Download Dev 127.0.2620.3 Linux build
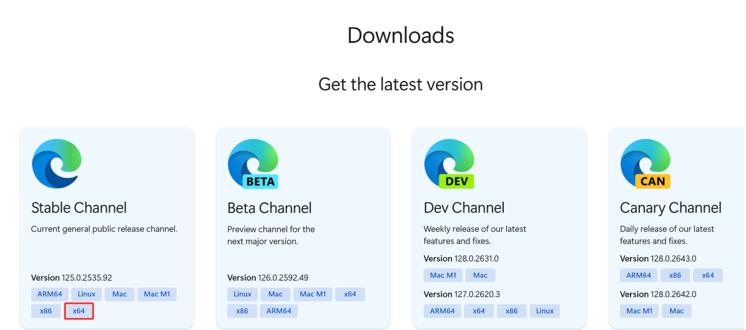The image size is (746, 330). [545, 311]
